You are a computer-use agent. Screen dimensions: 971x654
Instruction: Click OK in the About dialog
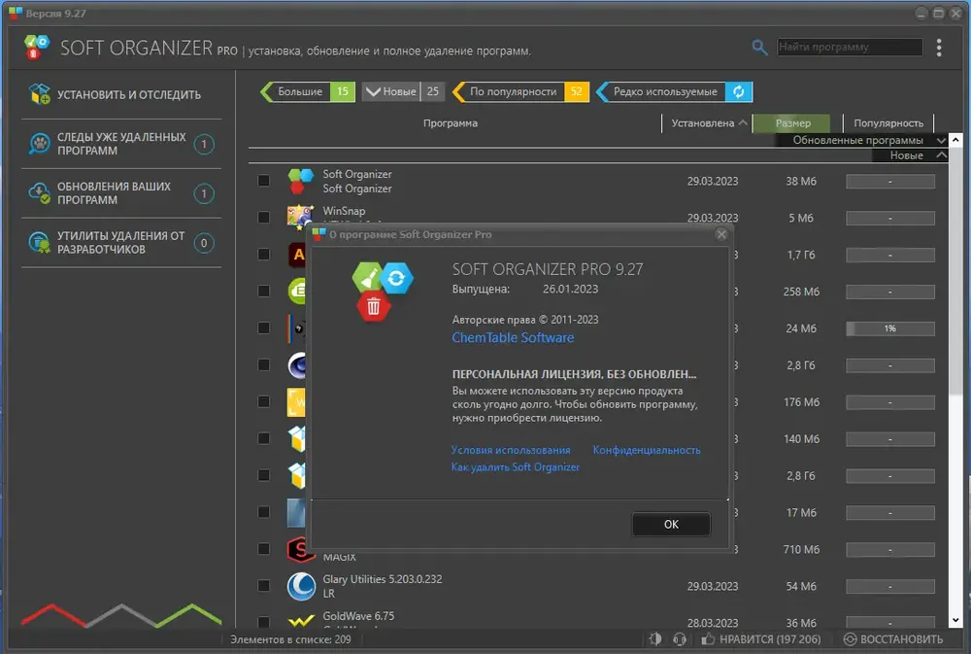point(671,525)
